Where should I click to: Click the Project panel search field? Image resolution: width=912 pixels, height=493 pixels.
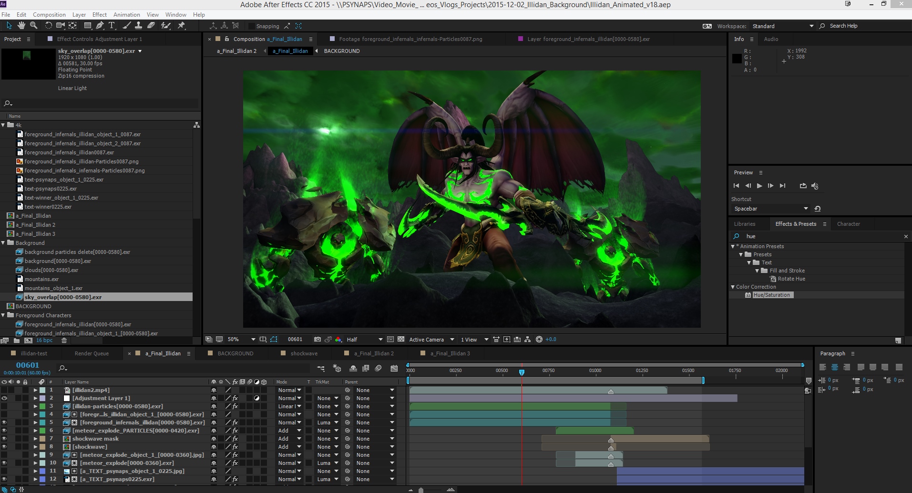coord(101,103)
